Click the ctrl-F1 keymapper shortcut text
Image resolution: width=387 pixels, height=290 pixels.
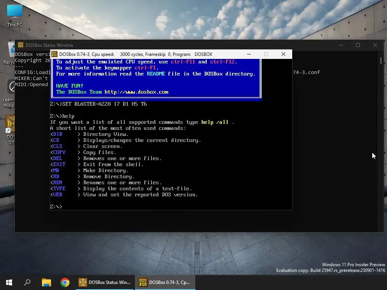coord(145,68)
